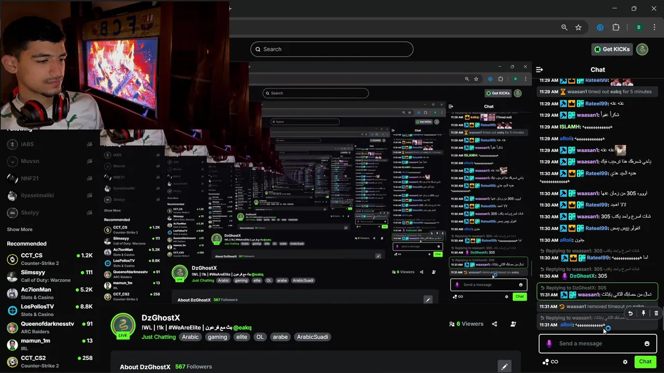The image size is (664, 373).
Task: Click the streamer webcam overlay
Action: (115, 65)
